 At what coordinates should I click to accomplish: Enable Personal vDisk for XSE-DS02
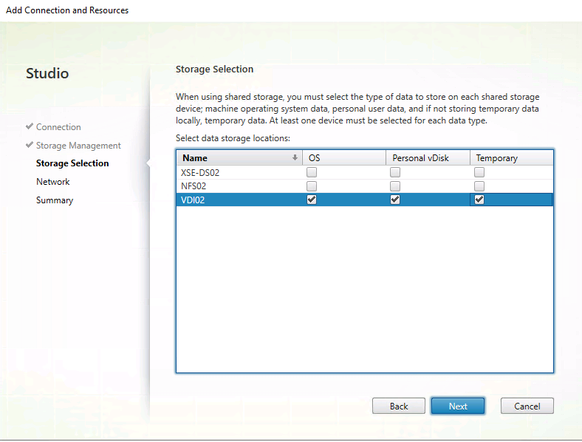395,173
